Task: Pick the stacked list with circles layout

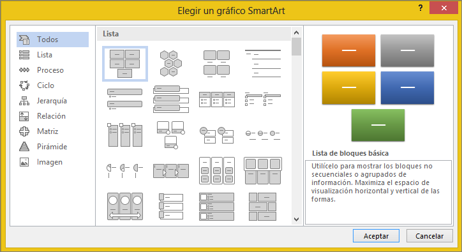Action: (217, 135)
